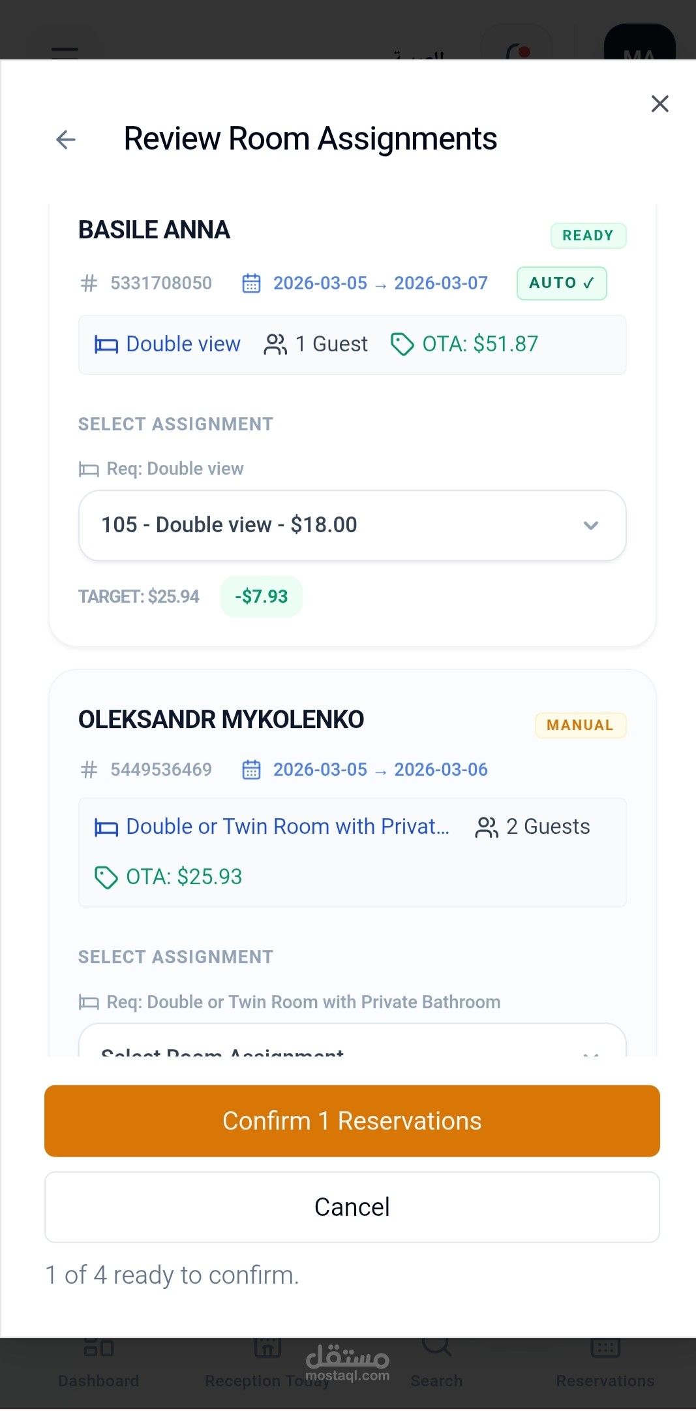The image size is (696, 1411).
Task: Click price tag icon near OTA: $25.93
Action: click(x=106, y=878)
